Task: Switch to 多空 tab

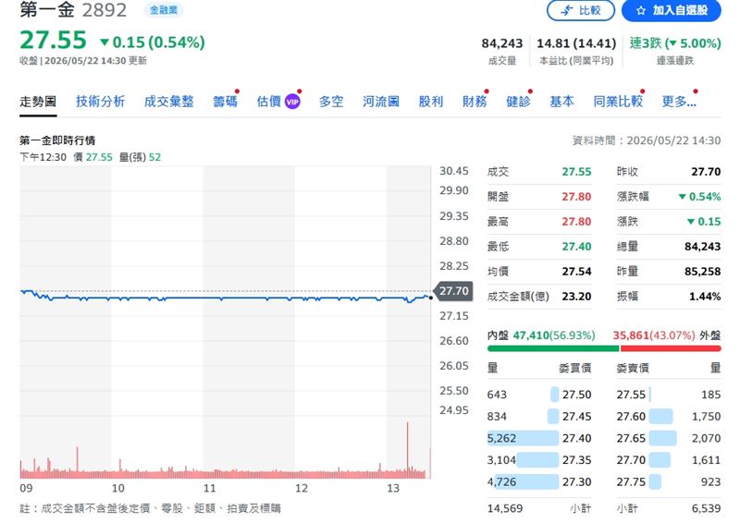Action: [x=331, y=102]
